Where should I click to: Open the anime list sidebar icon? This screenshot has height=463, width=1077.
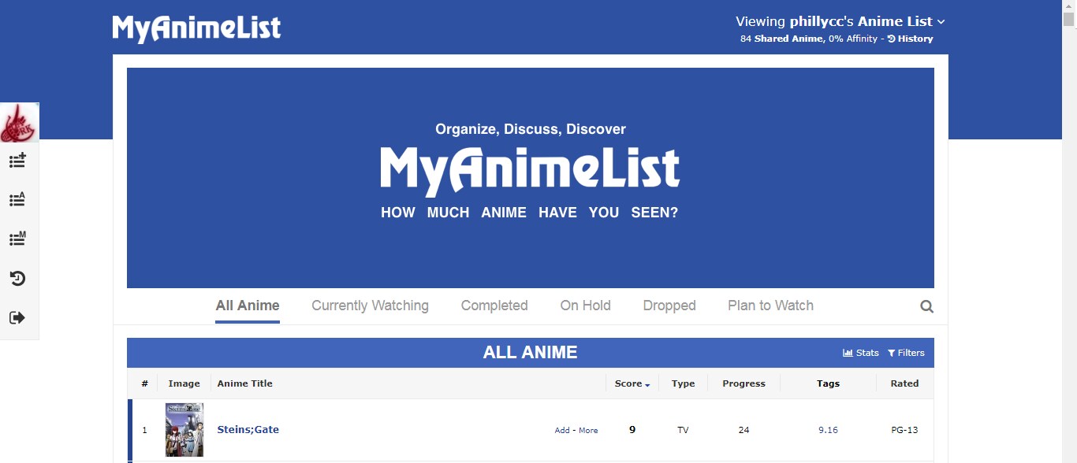(17, 199)
